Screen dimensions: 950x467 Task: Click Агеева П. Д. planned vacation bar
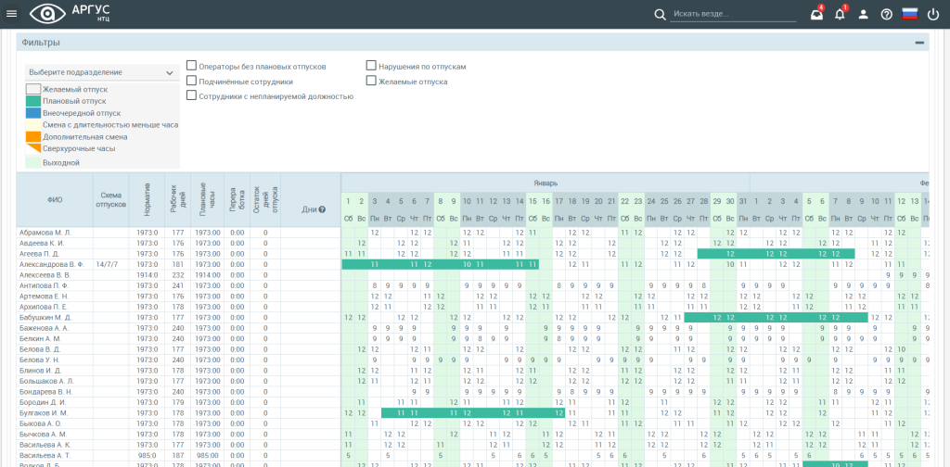point(776,254)
